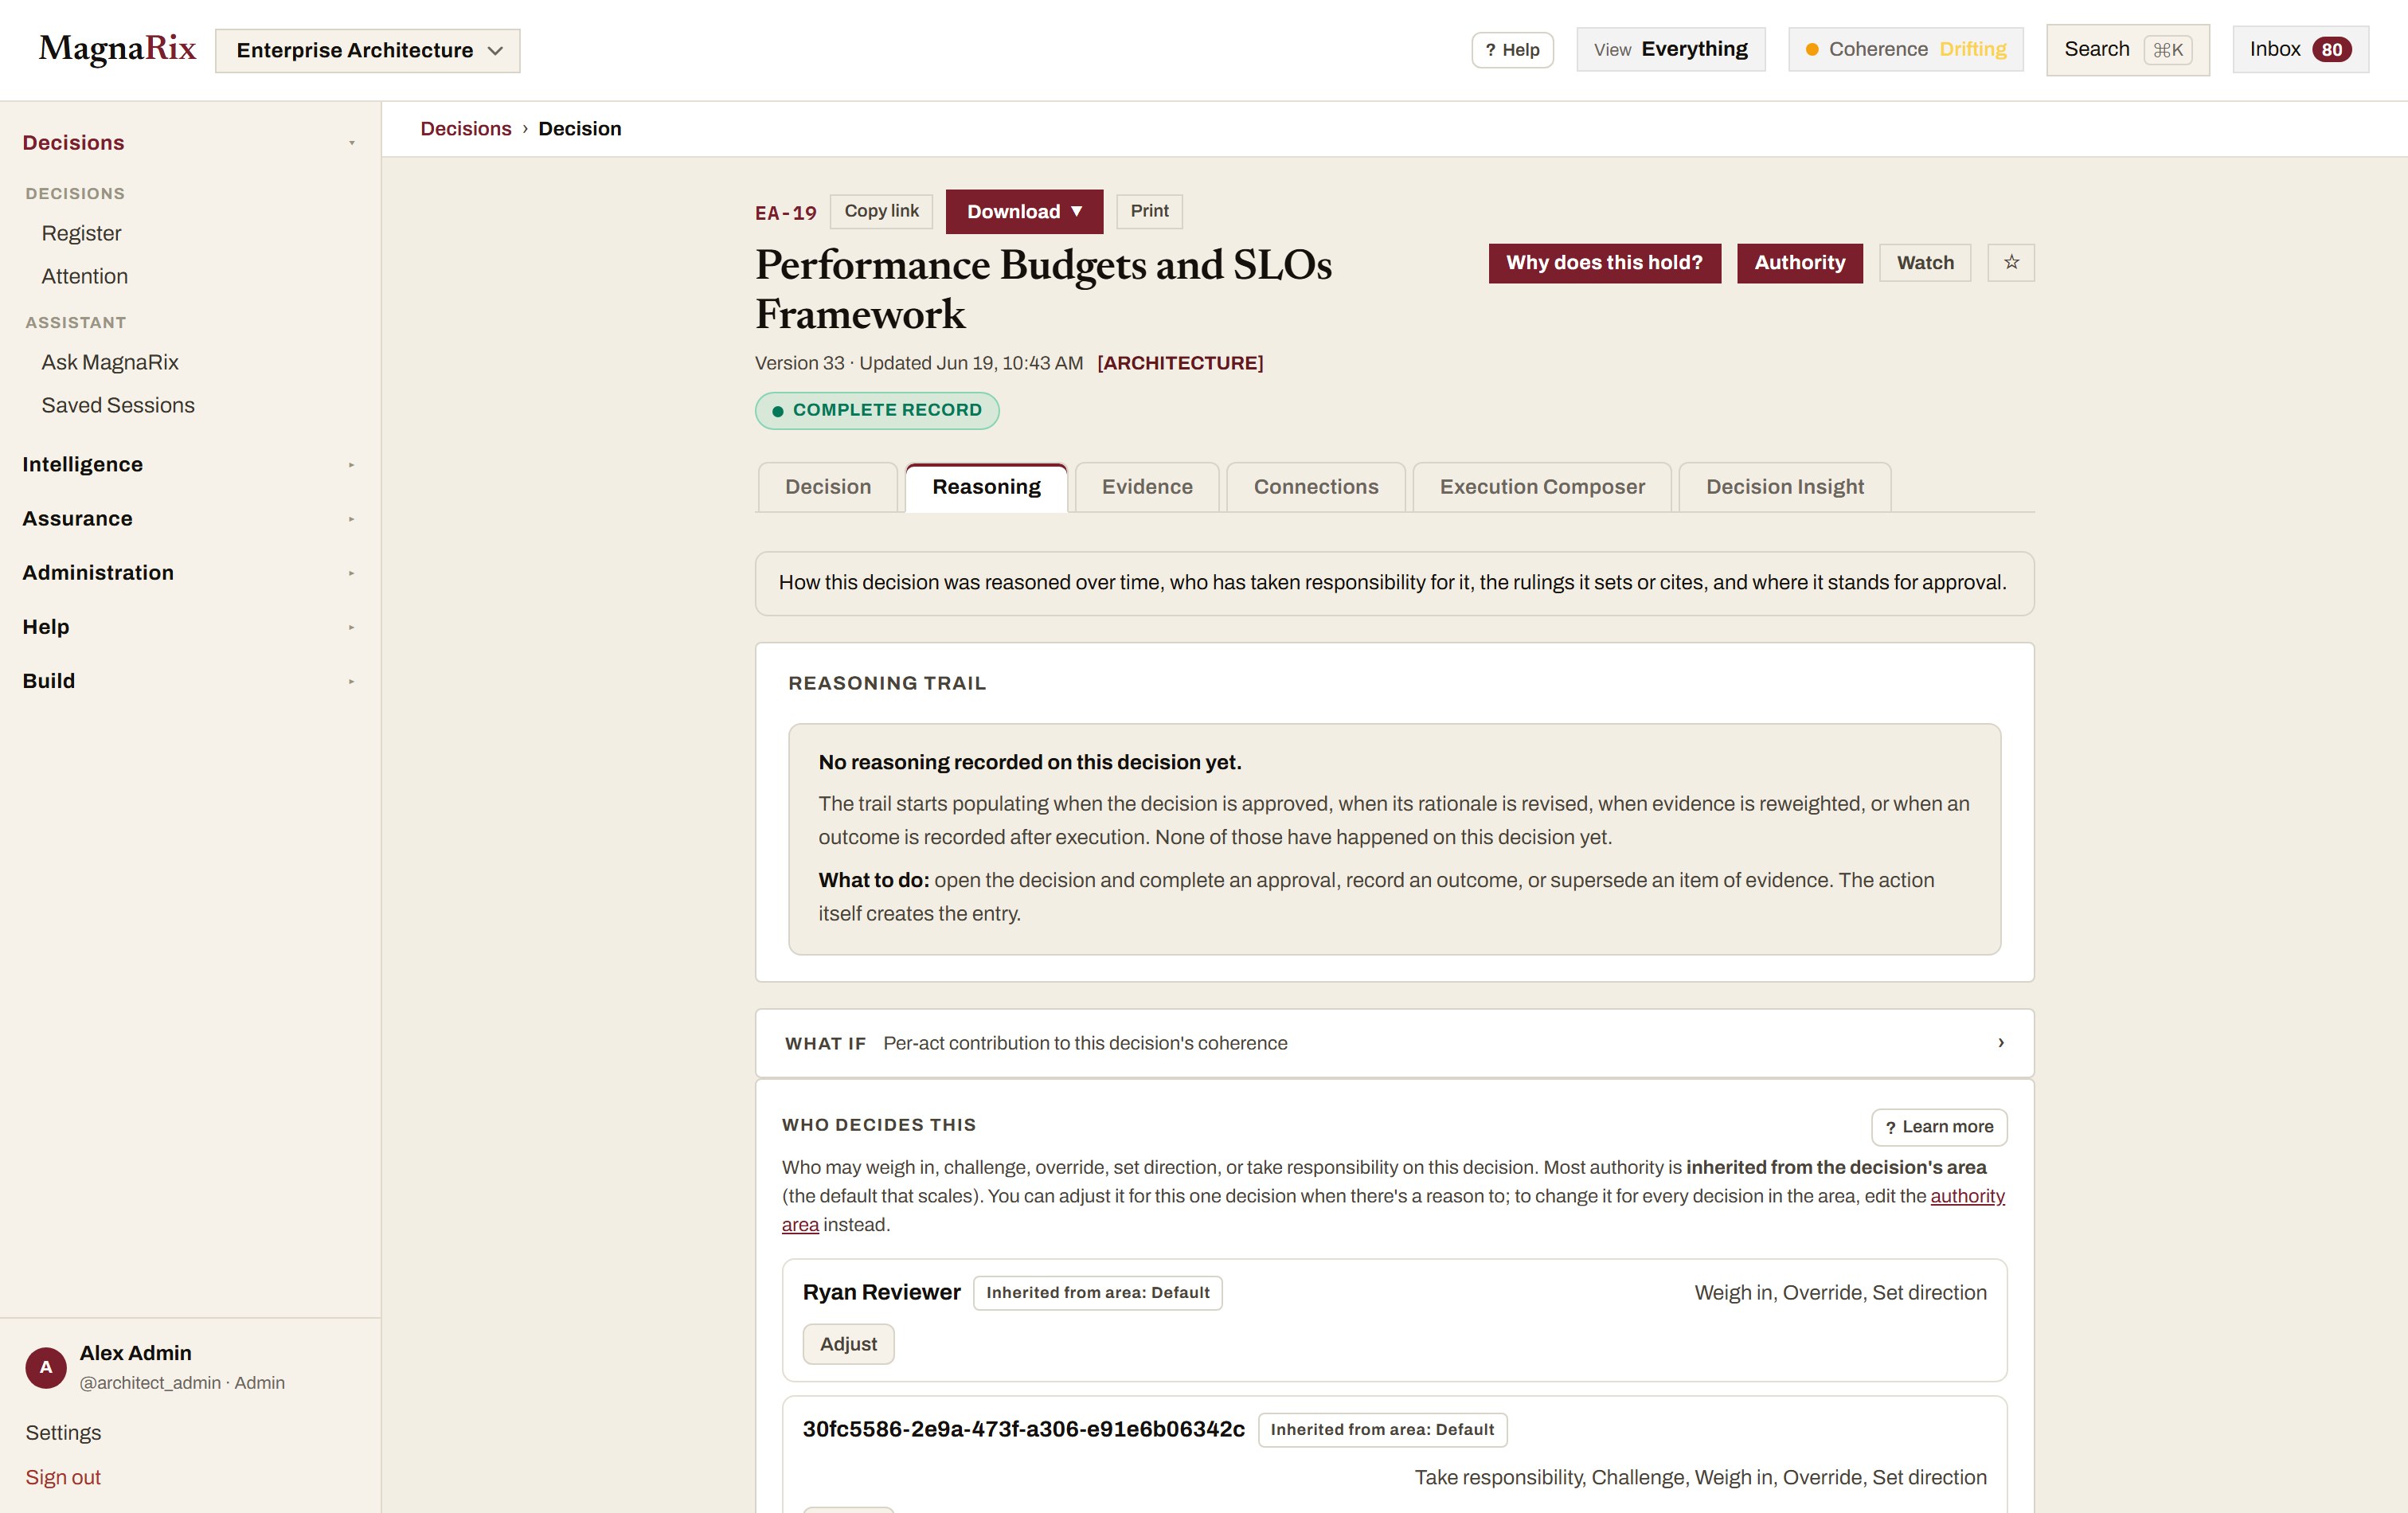This screenshot has width=2408, height=1513.
Task: Open the Execution Composer tab
Action: pos(1541,487)
